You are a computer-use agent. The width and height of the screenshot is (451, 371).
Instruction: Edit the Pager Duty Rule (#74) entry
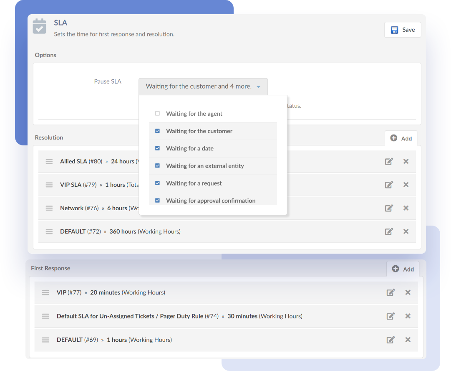pos(391,316)
